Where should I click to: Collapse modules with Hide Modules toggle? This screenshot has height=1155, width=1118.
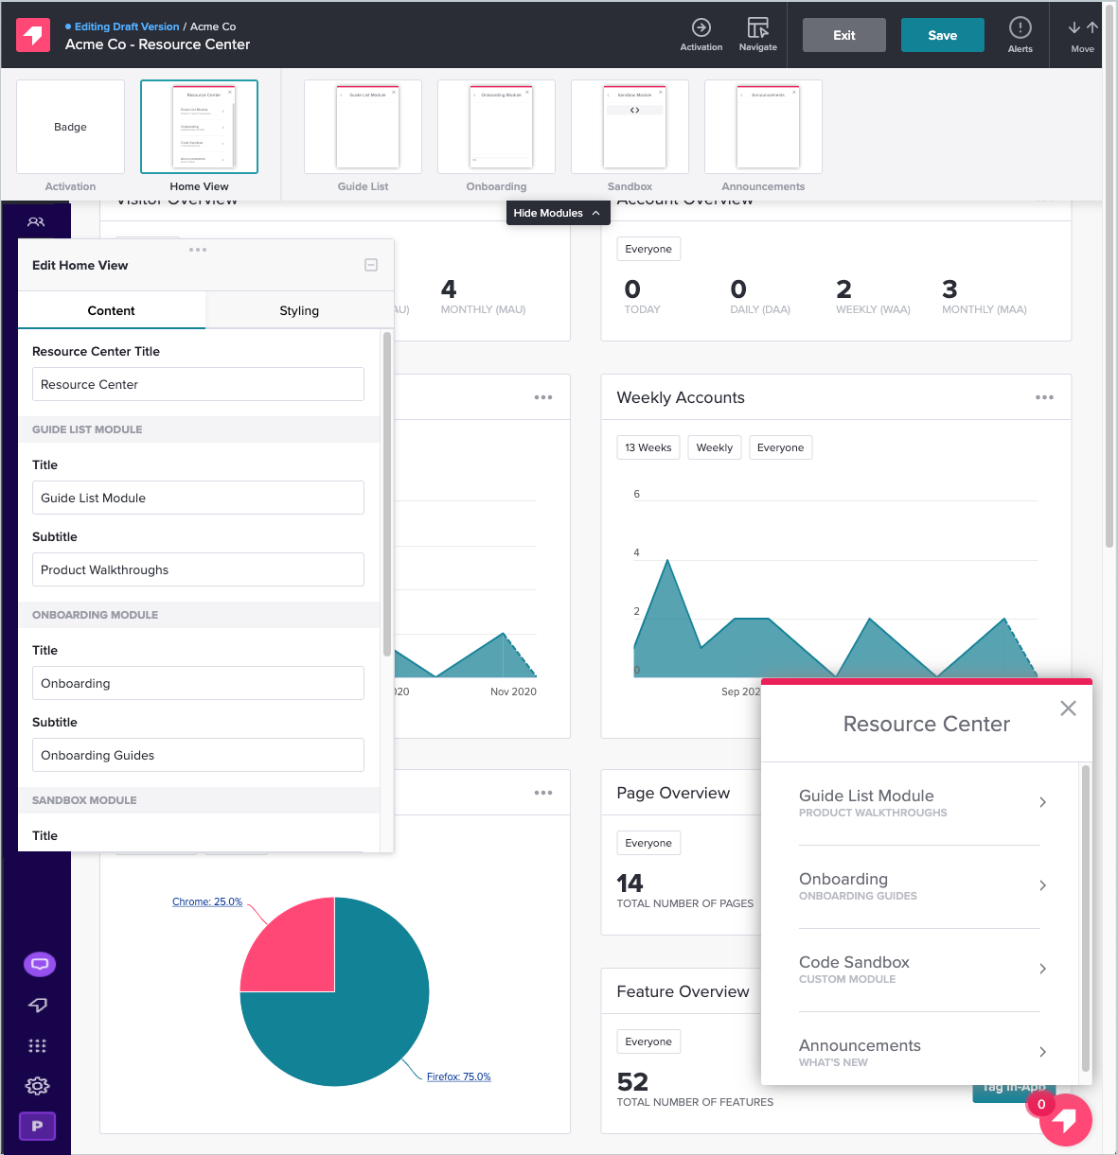click(558, 213)
